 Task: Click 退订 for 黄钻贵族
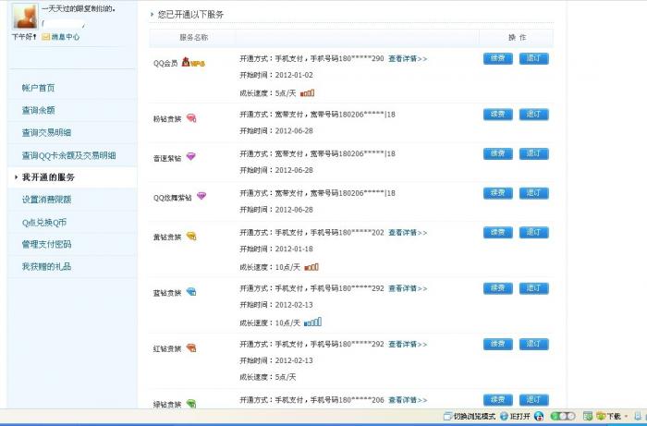533,232
